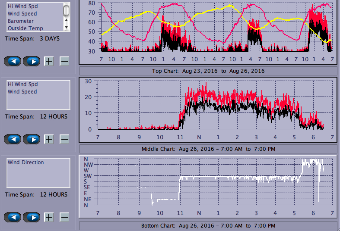Click the top chart's forward arrow button
340x231 pixels.
pos(32,61)
